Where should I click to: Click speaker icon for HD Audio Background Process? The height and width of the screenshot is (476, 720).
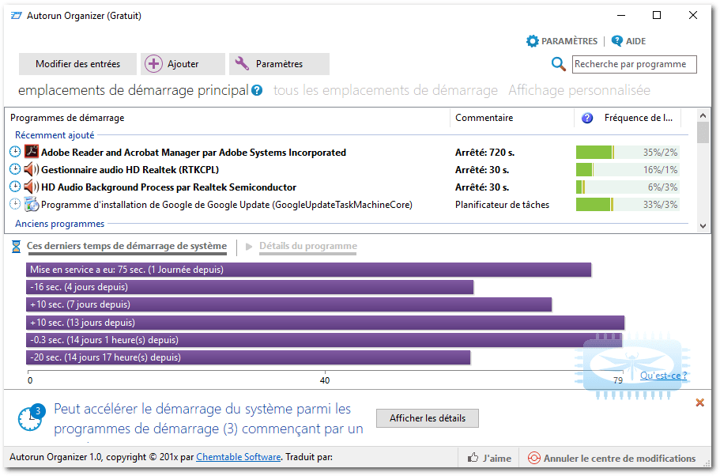tap(32, 187)
